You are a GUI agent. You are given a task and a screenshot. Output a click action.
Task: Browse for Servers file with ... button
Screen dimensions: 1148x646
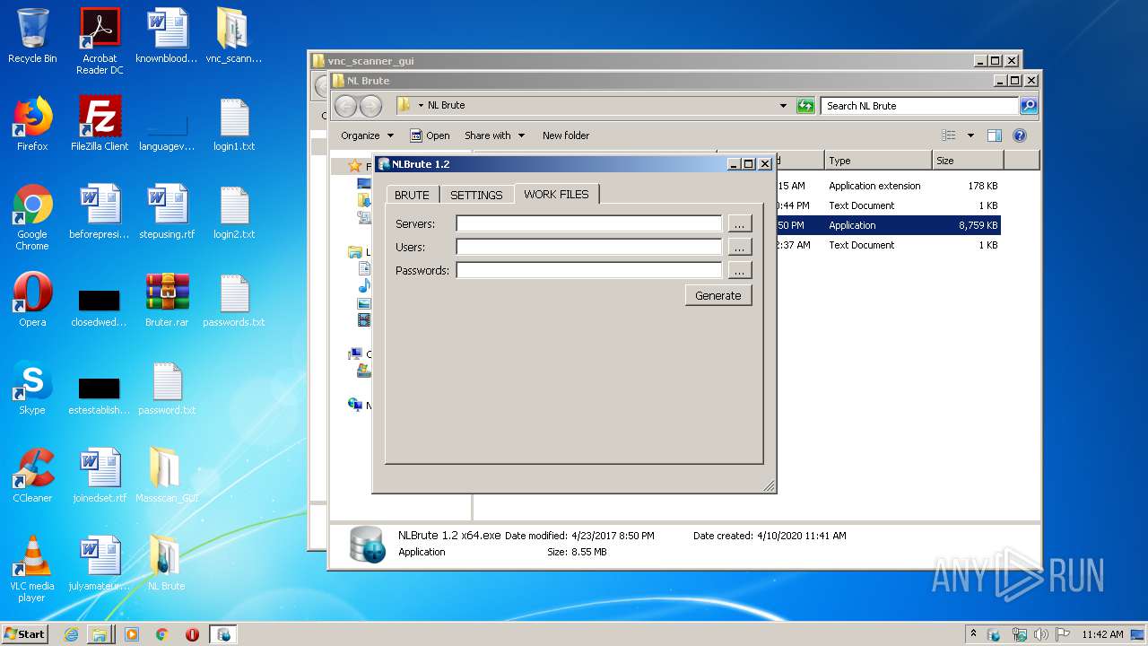click(x=739, y=223)
